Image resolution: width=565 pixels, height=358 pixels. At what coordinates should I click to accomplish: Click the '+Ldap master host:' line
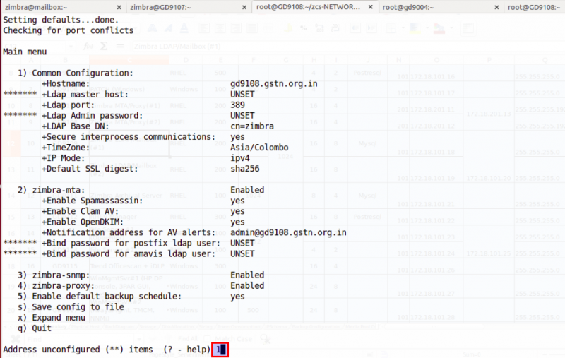click(85, 95)
